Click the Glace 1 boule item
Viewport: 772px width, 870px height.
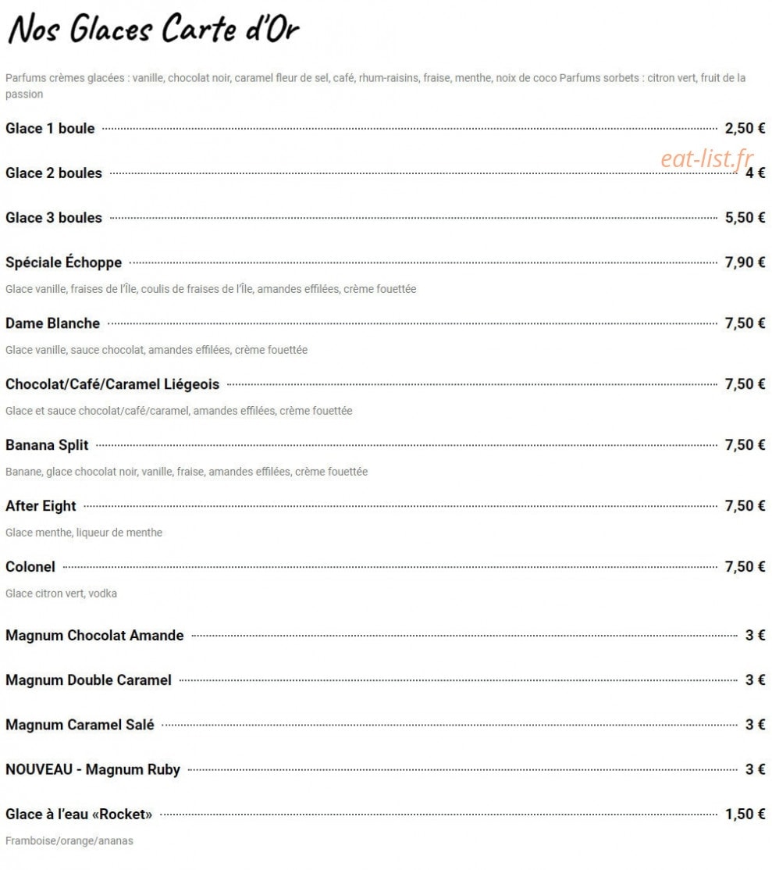pos(50,128)
